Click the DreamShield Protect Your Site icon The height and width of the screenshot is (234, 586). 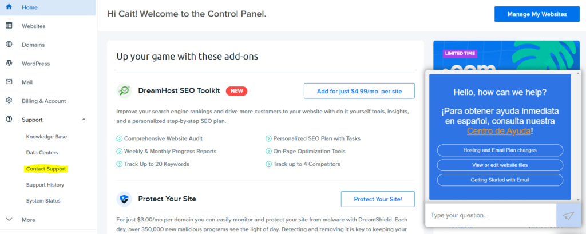tap(124, 199)
